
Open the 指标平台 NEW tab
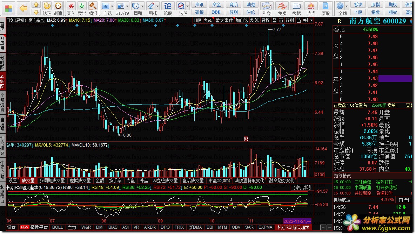[x=34, y=227]
